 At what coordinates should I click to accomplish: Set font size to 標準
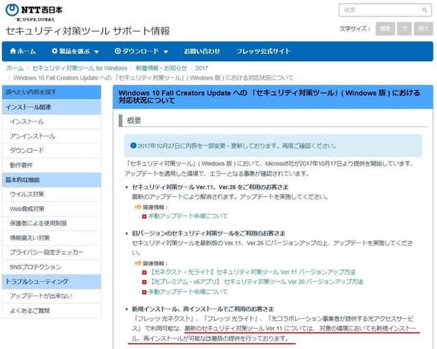coord(386,29)
